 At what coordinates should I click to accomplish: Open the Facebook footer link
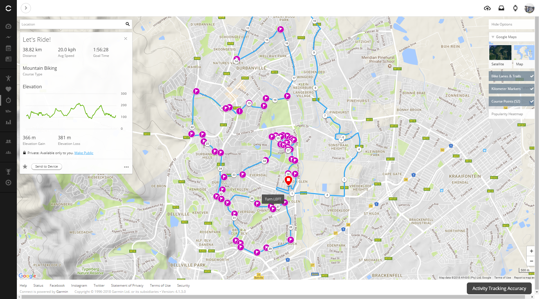tap(57, 286)
